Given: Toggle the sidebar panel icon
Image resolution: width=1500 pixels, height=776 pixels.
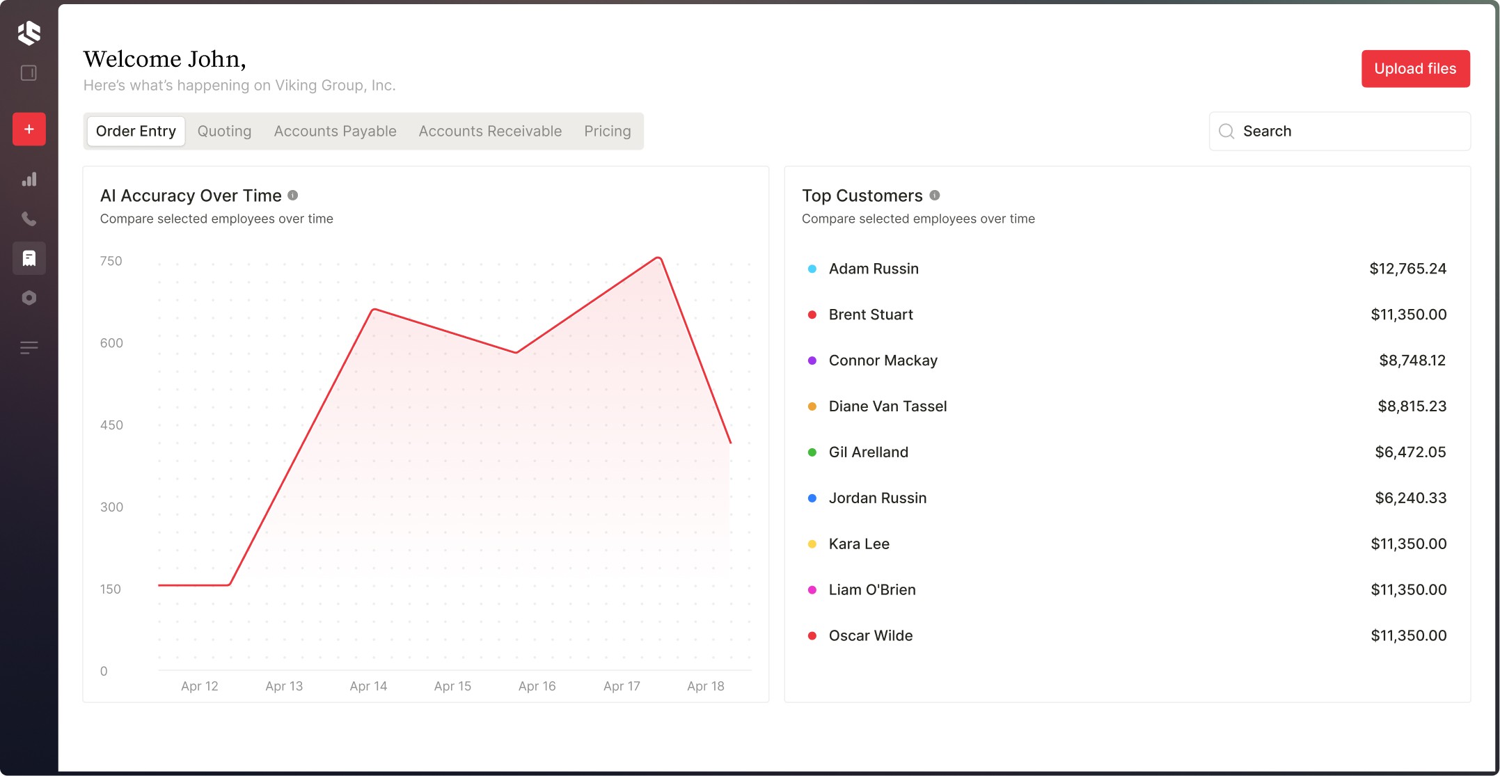Looking at the screenshot, I should pyautogui.click(x=29, y=73).
